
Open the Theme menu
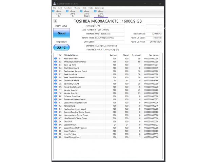click(77, 8)
